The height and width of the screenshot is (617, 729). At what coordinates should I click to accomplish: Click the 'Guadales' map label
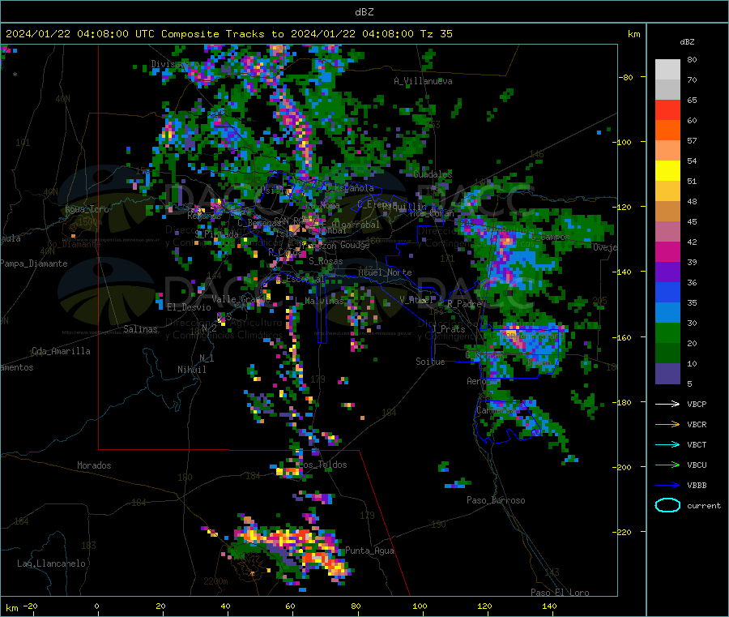click(433, 174)
